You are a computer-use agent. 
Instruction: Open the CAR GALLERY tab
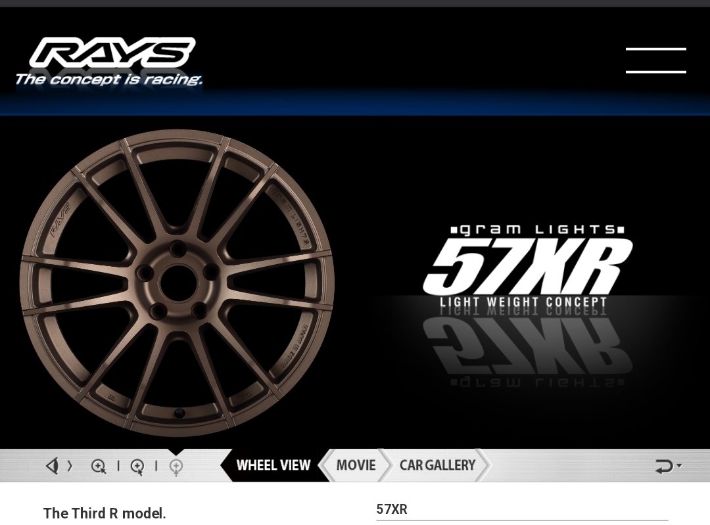pyautogui.click(x=437, y=465)
